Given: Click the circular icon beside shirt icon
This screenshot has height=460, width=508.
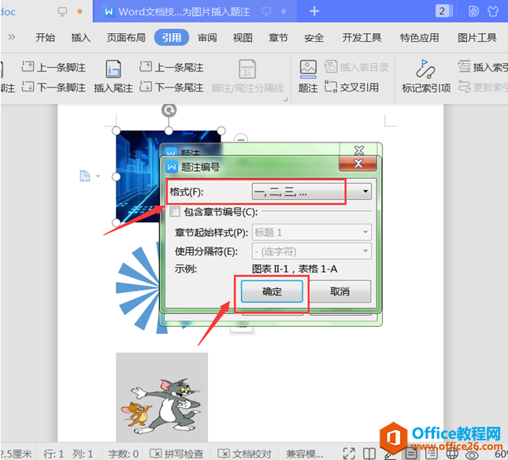Looking at the screenshot, I should [x=473, y=11].
